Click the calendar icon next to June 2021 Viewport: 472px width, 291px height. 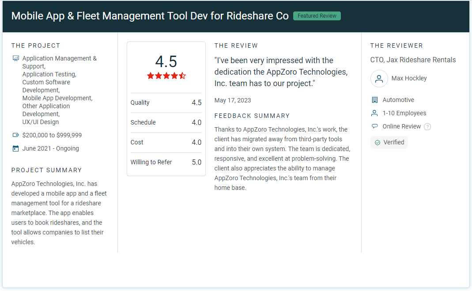pyautogui.click(x=16, y=148)
